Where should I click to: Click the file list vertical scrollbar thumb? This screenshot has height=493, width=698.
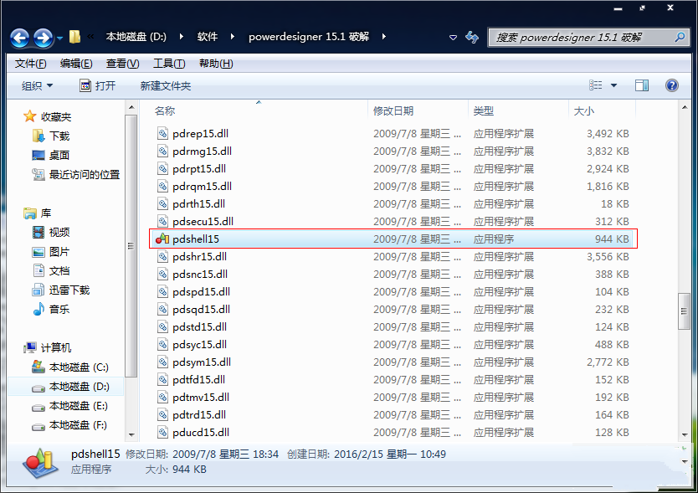coord(684,311)
